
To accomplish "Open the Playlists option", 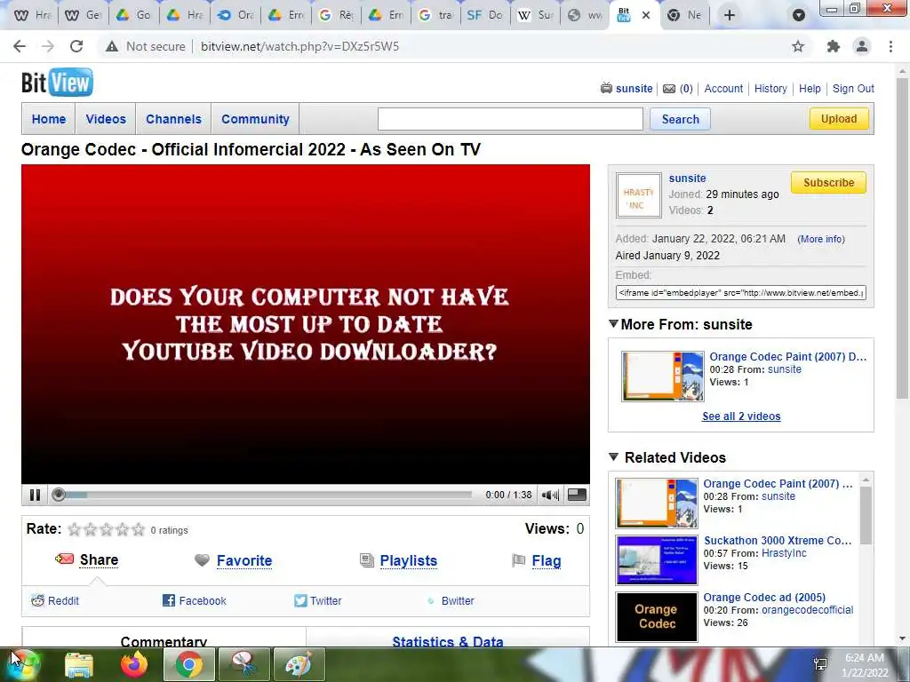I will (409, 561).
